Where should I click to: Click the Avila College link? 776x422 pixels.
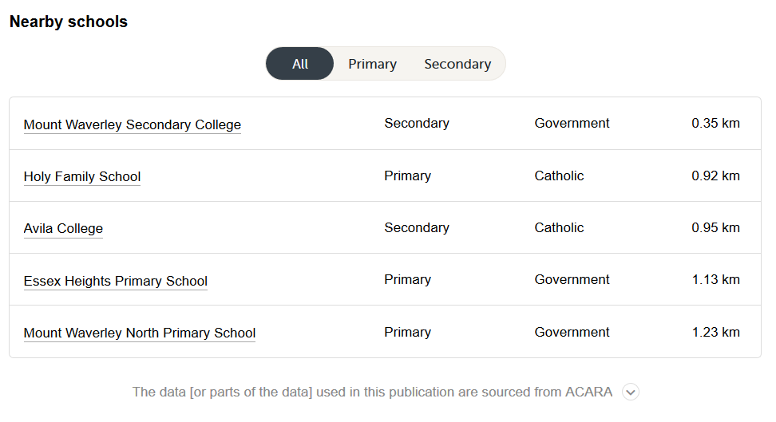pyautogui.click(x=63, y=228)
